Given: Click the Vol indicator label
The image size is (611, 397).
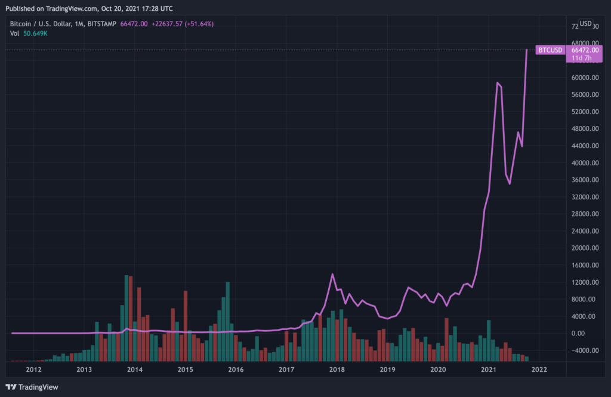Looking at the screenshot, I should (14, 33).
